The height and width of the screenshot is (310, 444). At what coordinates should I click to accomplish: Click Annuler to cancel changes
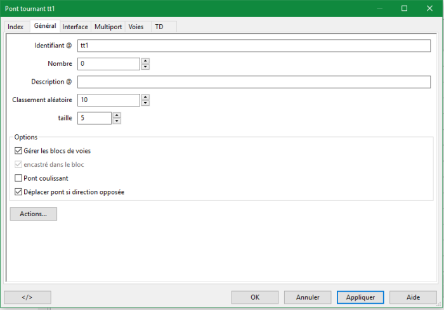(308, 297)
